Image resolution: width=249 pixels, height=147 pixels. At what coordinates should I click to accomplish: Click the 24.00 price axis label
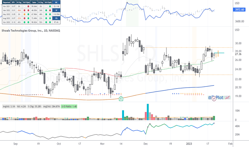(238, 69)
